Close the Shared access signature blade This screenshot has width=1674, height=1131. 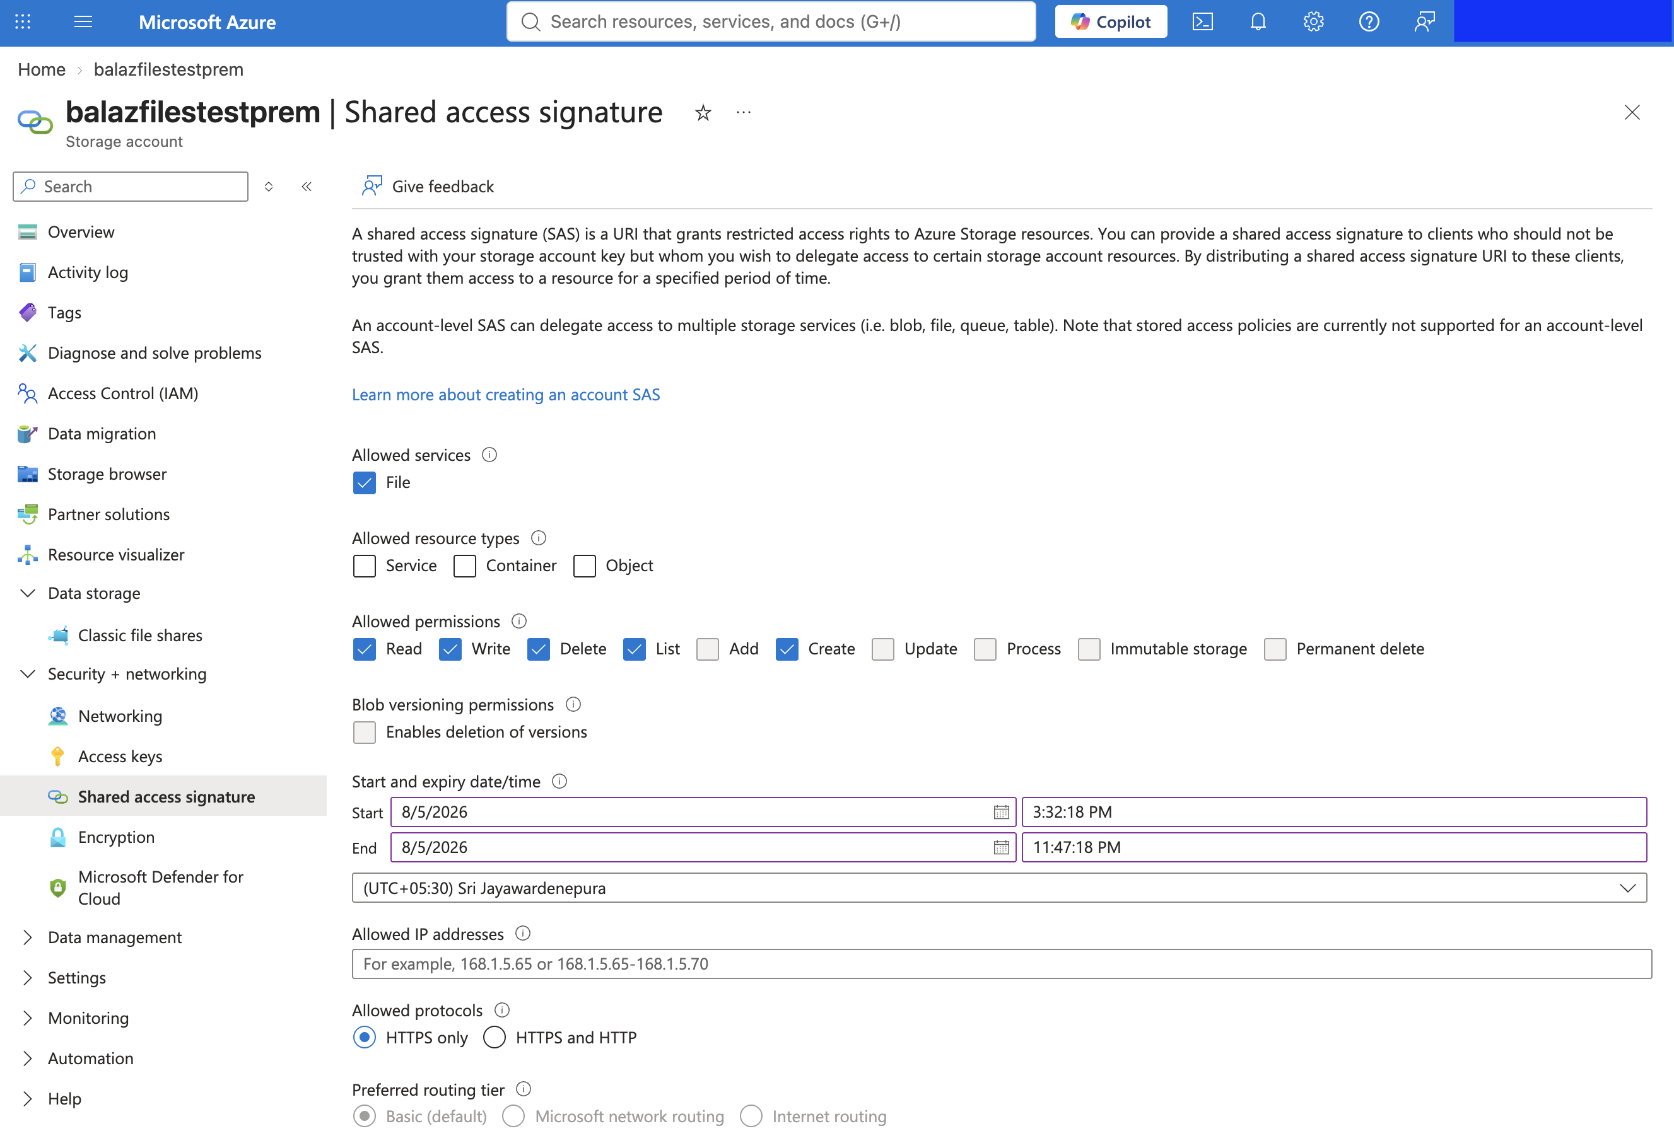1632,112
